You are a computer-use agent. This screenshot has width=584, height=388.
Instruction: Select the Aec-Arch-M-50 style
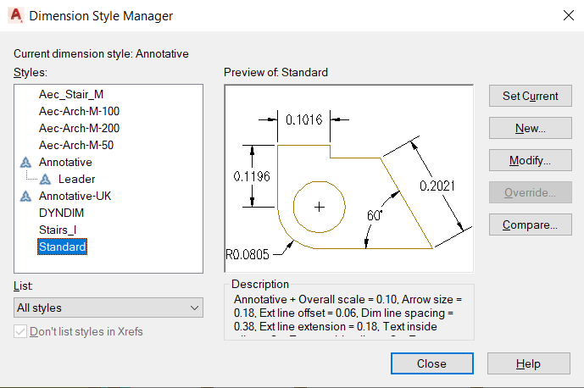[x=76, y=145]
